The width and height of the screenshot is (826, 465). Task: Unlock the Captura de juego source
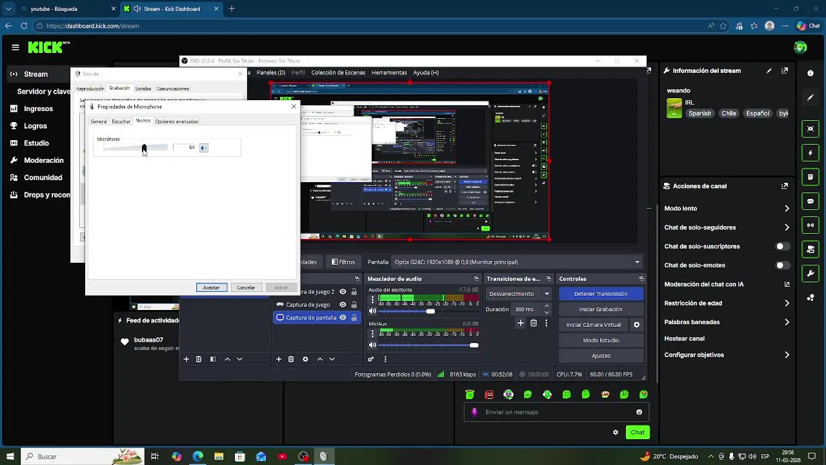[x=354, y=305]
